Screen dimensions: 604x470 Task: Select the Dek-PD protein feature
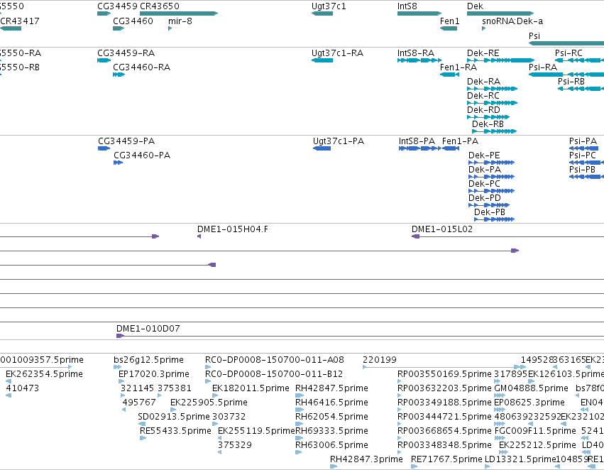[x=489, y=205]
